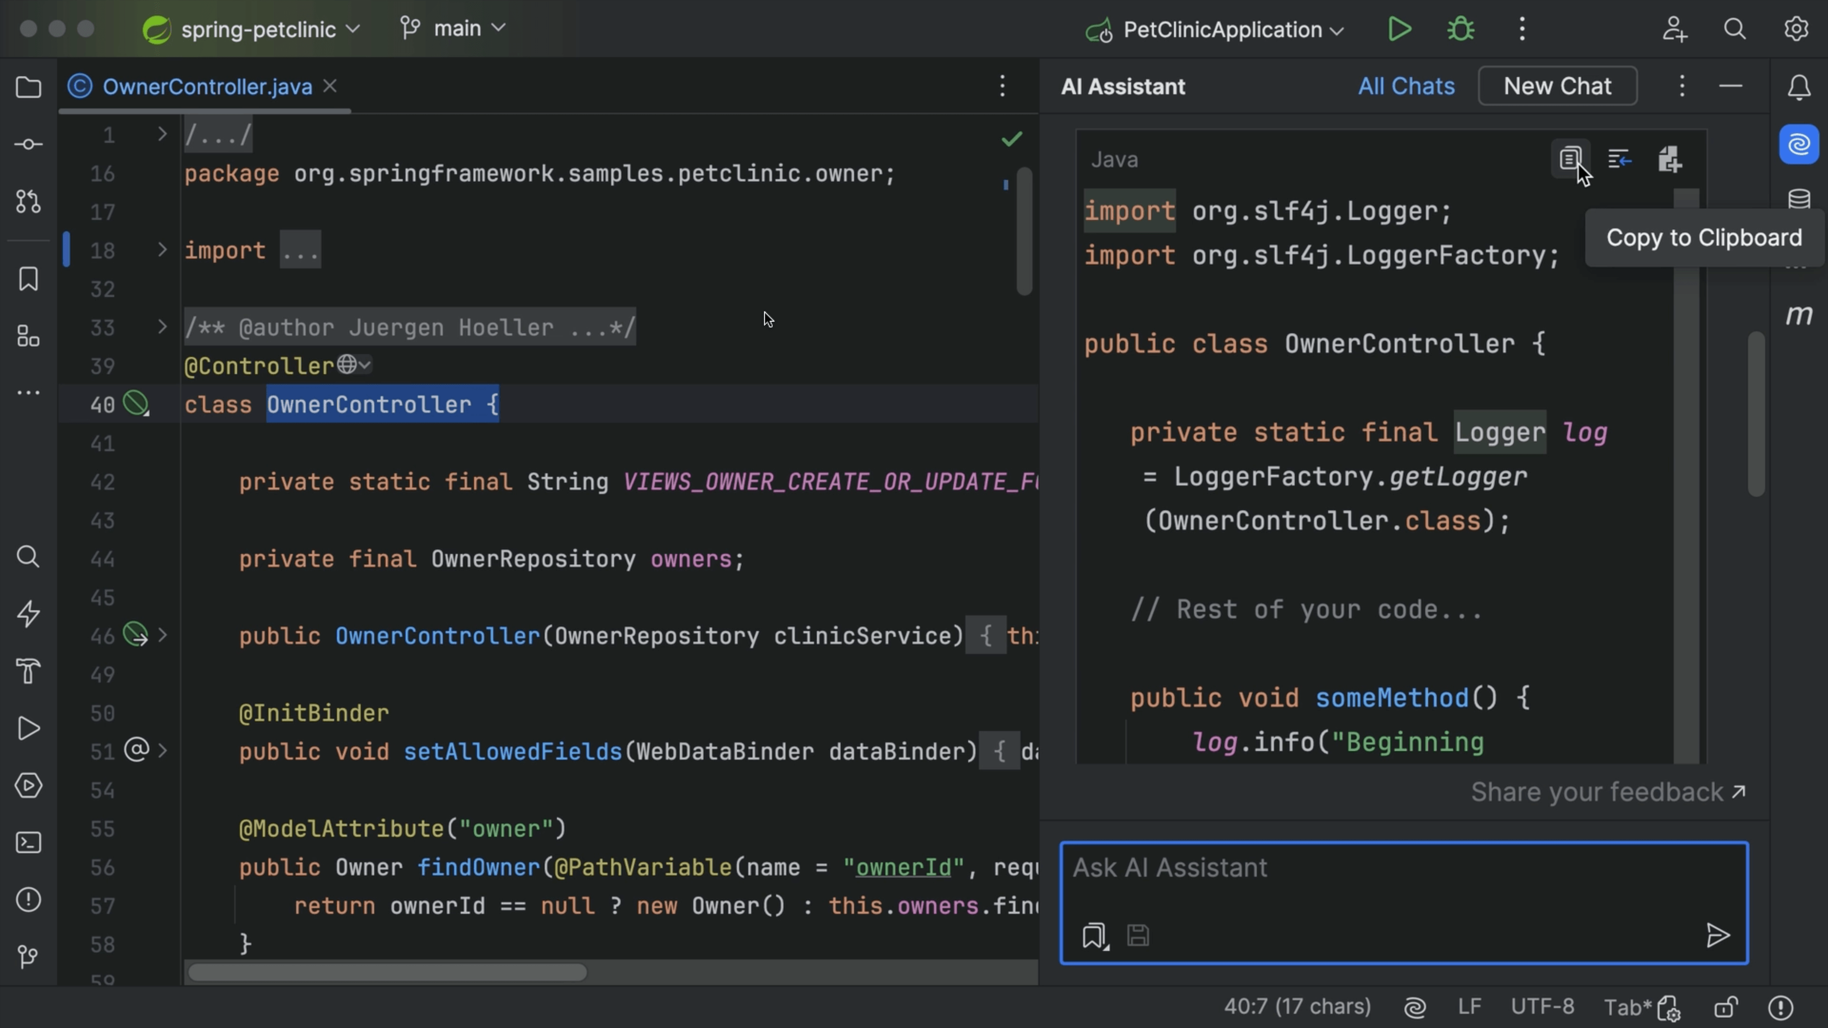Open the Terminal tool window
This screenshot has height=1028, width=1828.
pos(29,843)
